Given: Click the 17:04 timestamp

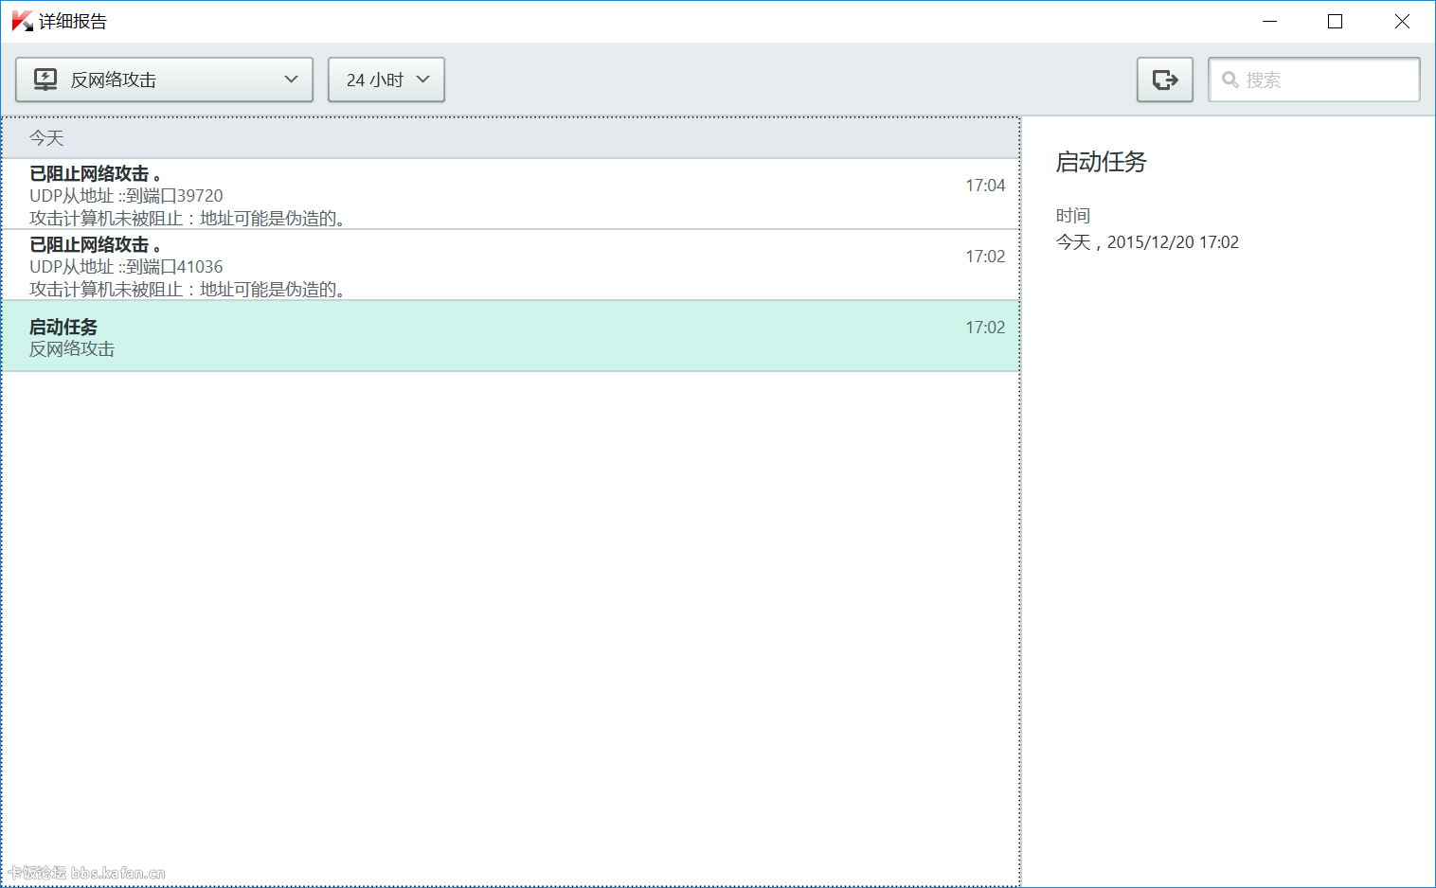Looking at the screenshot, I should pyautogui.click(x=985, y=186).
